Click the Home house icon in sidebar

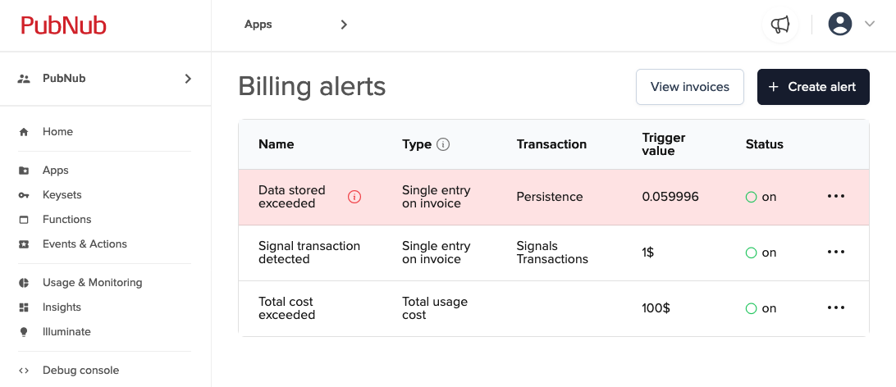pos(24,132)
